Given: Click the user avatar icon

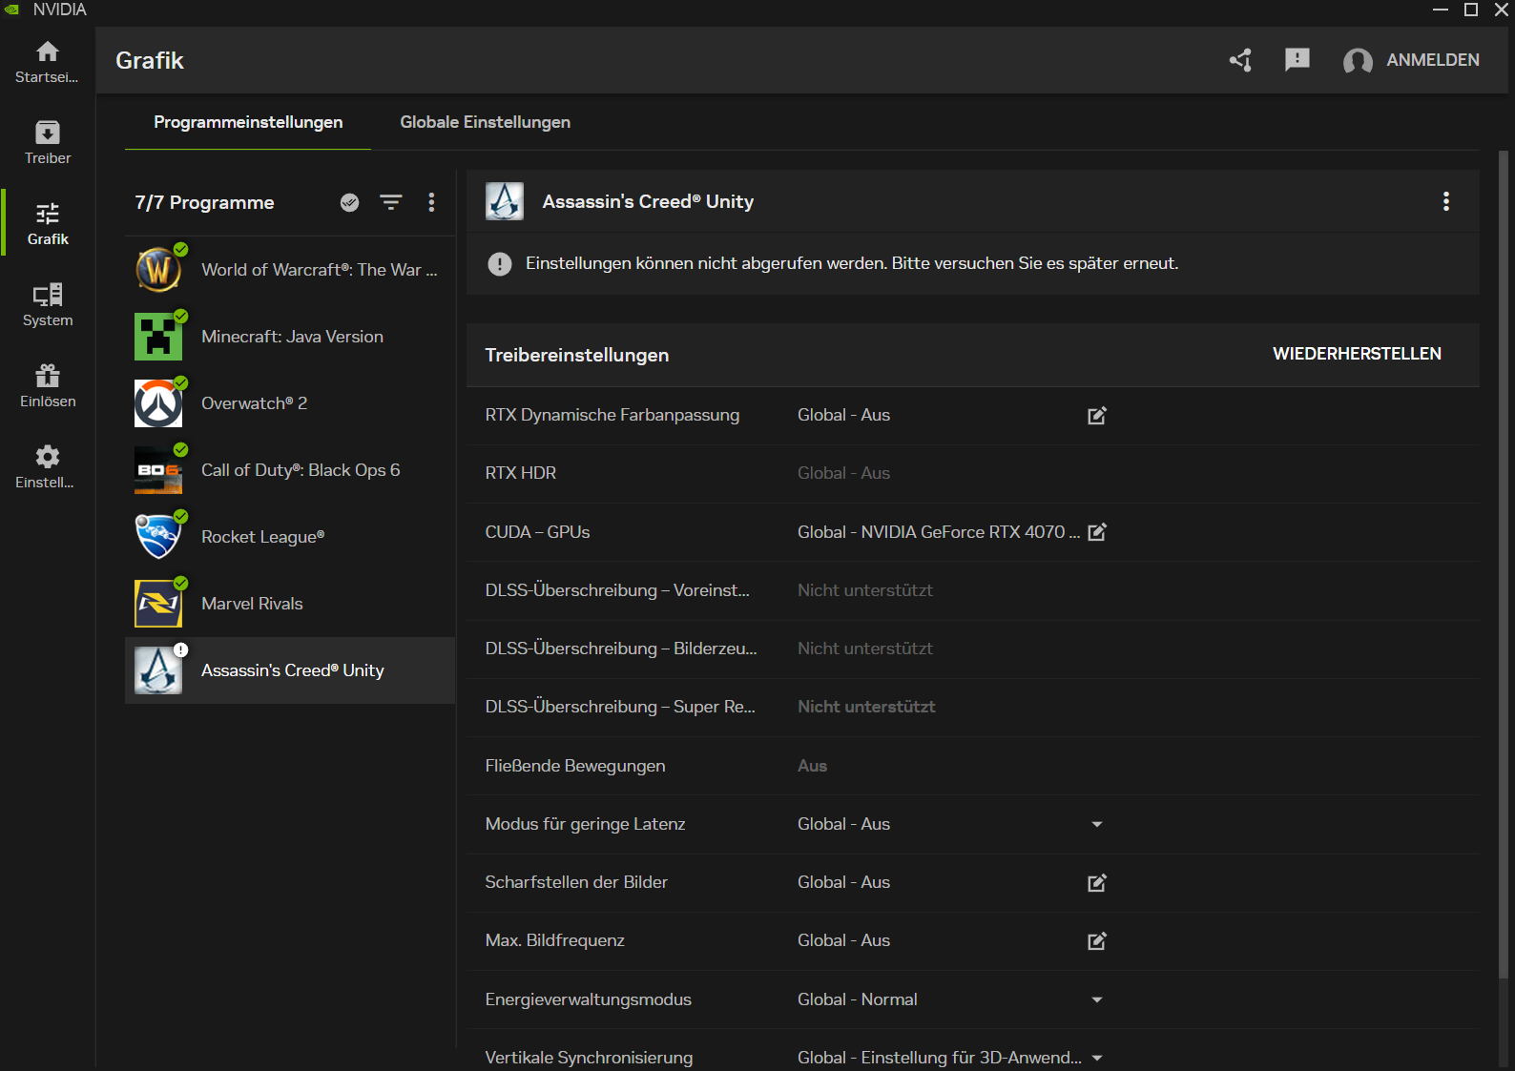Looking at the screenshot, I should coord(1358,61).
